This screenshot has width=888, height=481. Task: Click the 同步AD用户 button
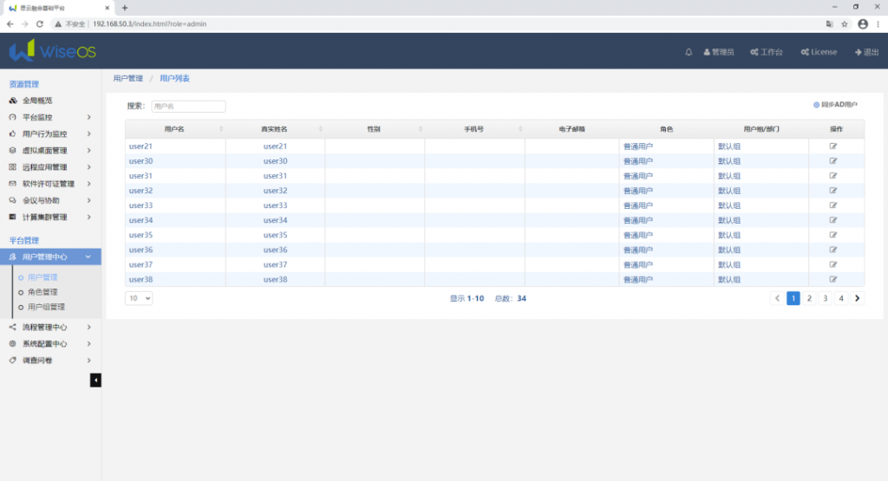click(x=835, y=105)
